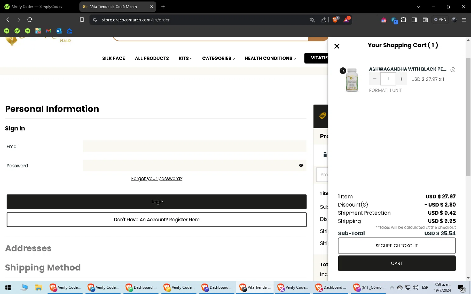Screen dimensions: 471x294
Task: Open Windows Start menu
Action: point(8,287)
